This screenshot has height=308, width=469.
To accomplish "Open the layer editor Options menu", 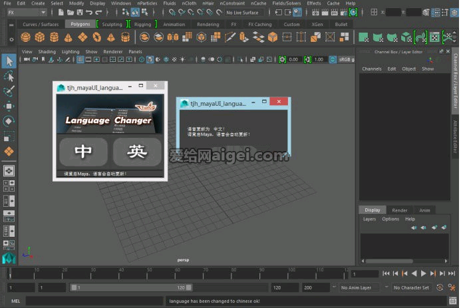I will [x=391, y=219].
